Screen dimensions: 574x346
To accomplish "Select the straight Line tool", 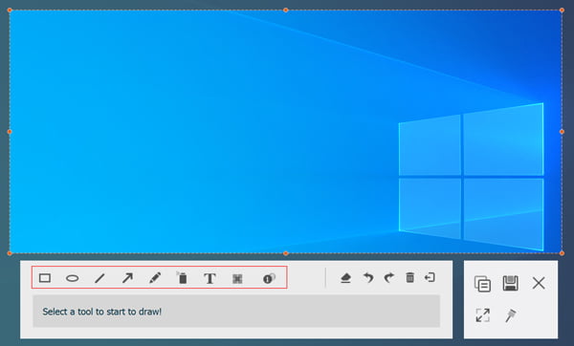I will [x=99, y=278].
